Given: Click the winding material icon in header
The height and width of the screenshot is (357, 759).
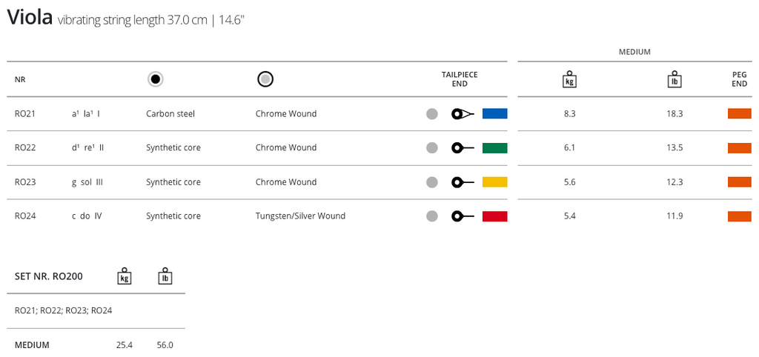Looking at the screenshot, I should click(265, 79).
